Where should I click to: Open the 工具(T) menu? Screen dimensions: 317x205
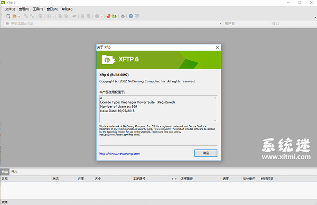pyautogui.click(x=38, y=9)
